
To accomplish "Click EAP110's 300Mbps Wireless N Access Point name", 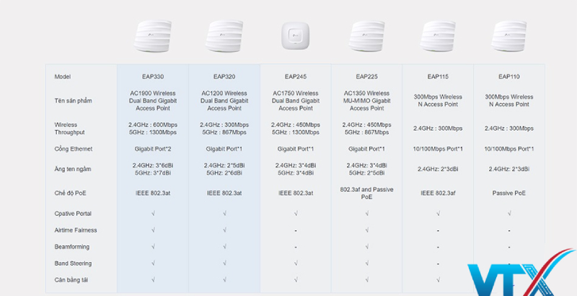I will (509, 100).
